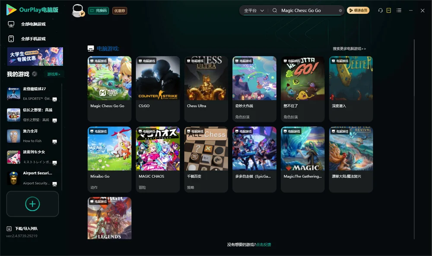Open the 憋不住了 game card

(x=302, y=89)
